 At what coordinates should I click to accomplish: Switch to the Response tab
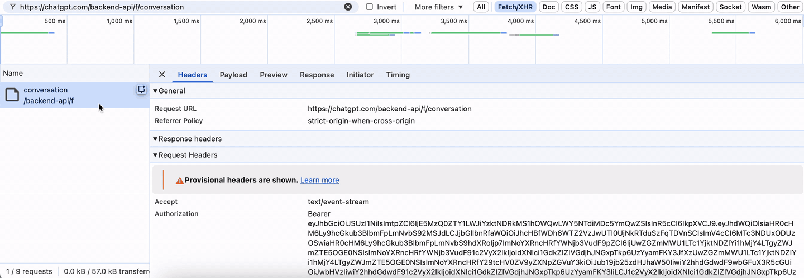(317, 75)
